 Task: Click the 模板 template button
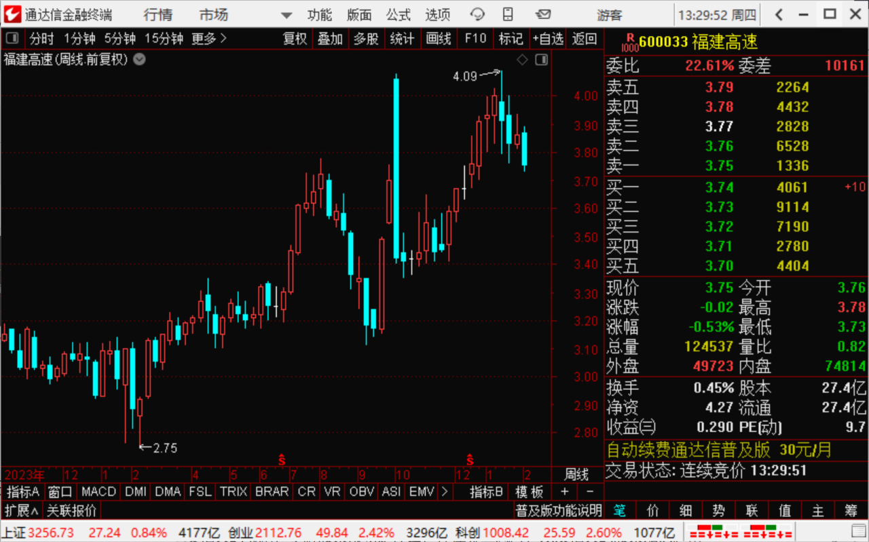(x=530, y=491)
